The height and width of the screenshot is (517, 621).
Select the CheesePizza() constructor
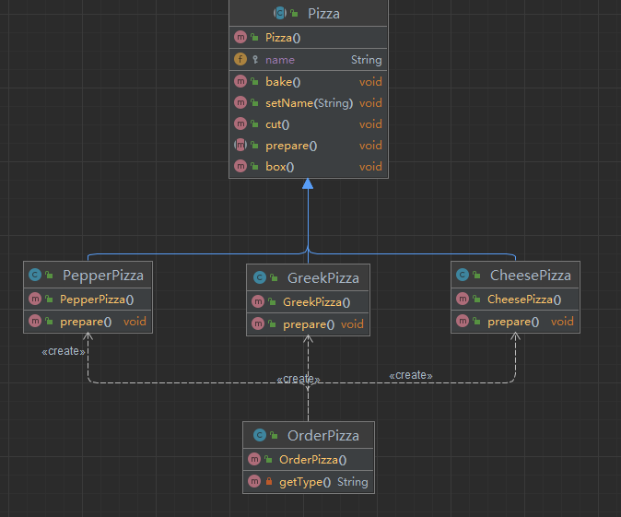(516, 300)
